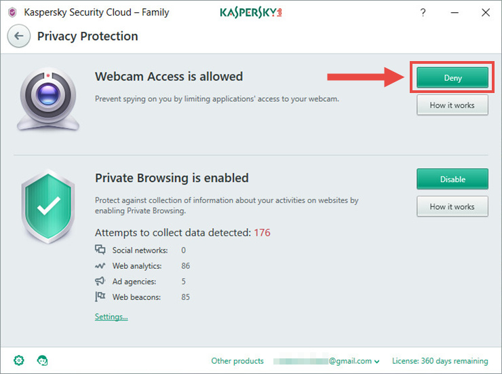Image resolution: width=502 pixels, height=374 pixels.
Task: Click the back arrow button
Action: pos(19,36)
